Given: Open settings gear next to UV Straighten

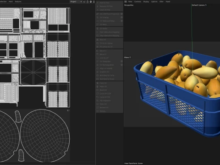Looking at the screenshot, I should (x=121, y=61).
